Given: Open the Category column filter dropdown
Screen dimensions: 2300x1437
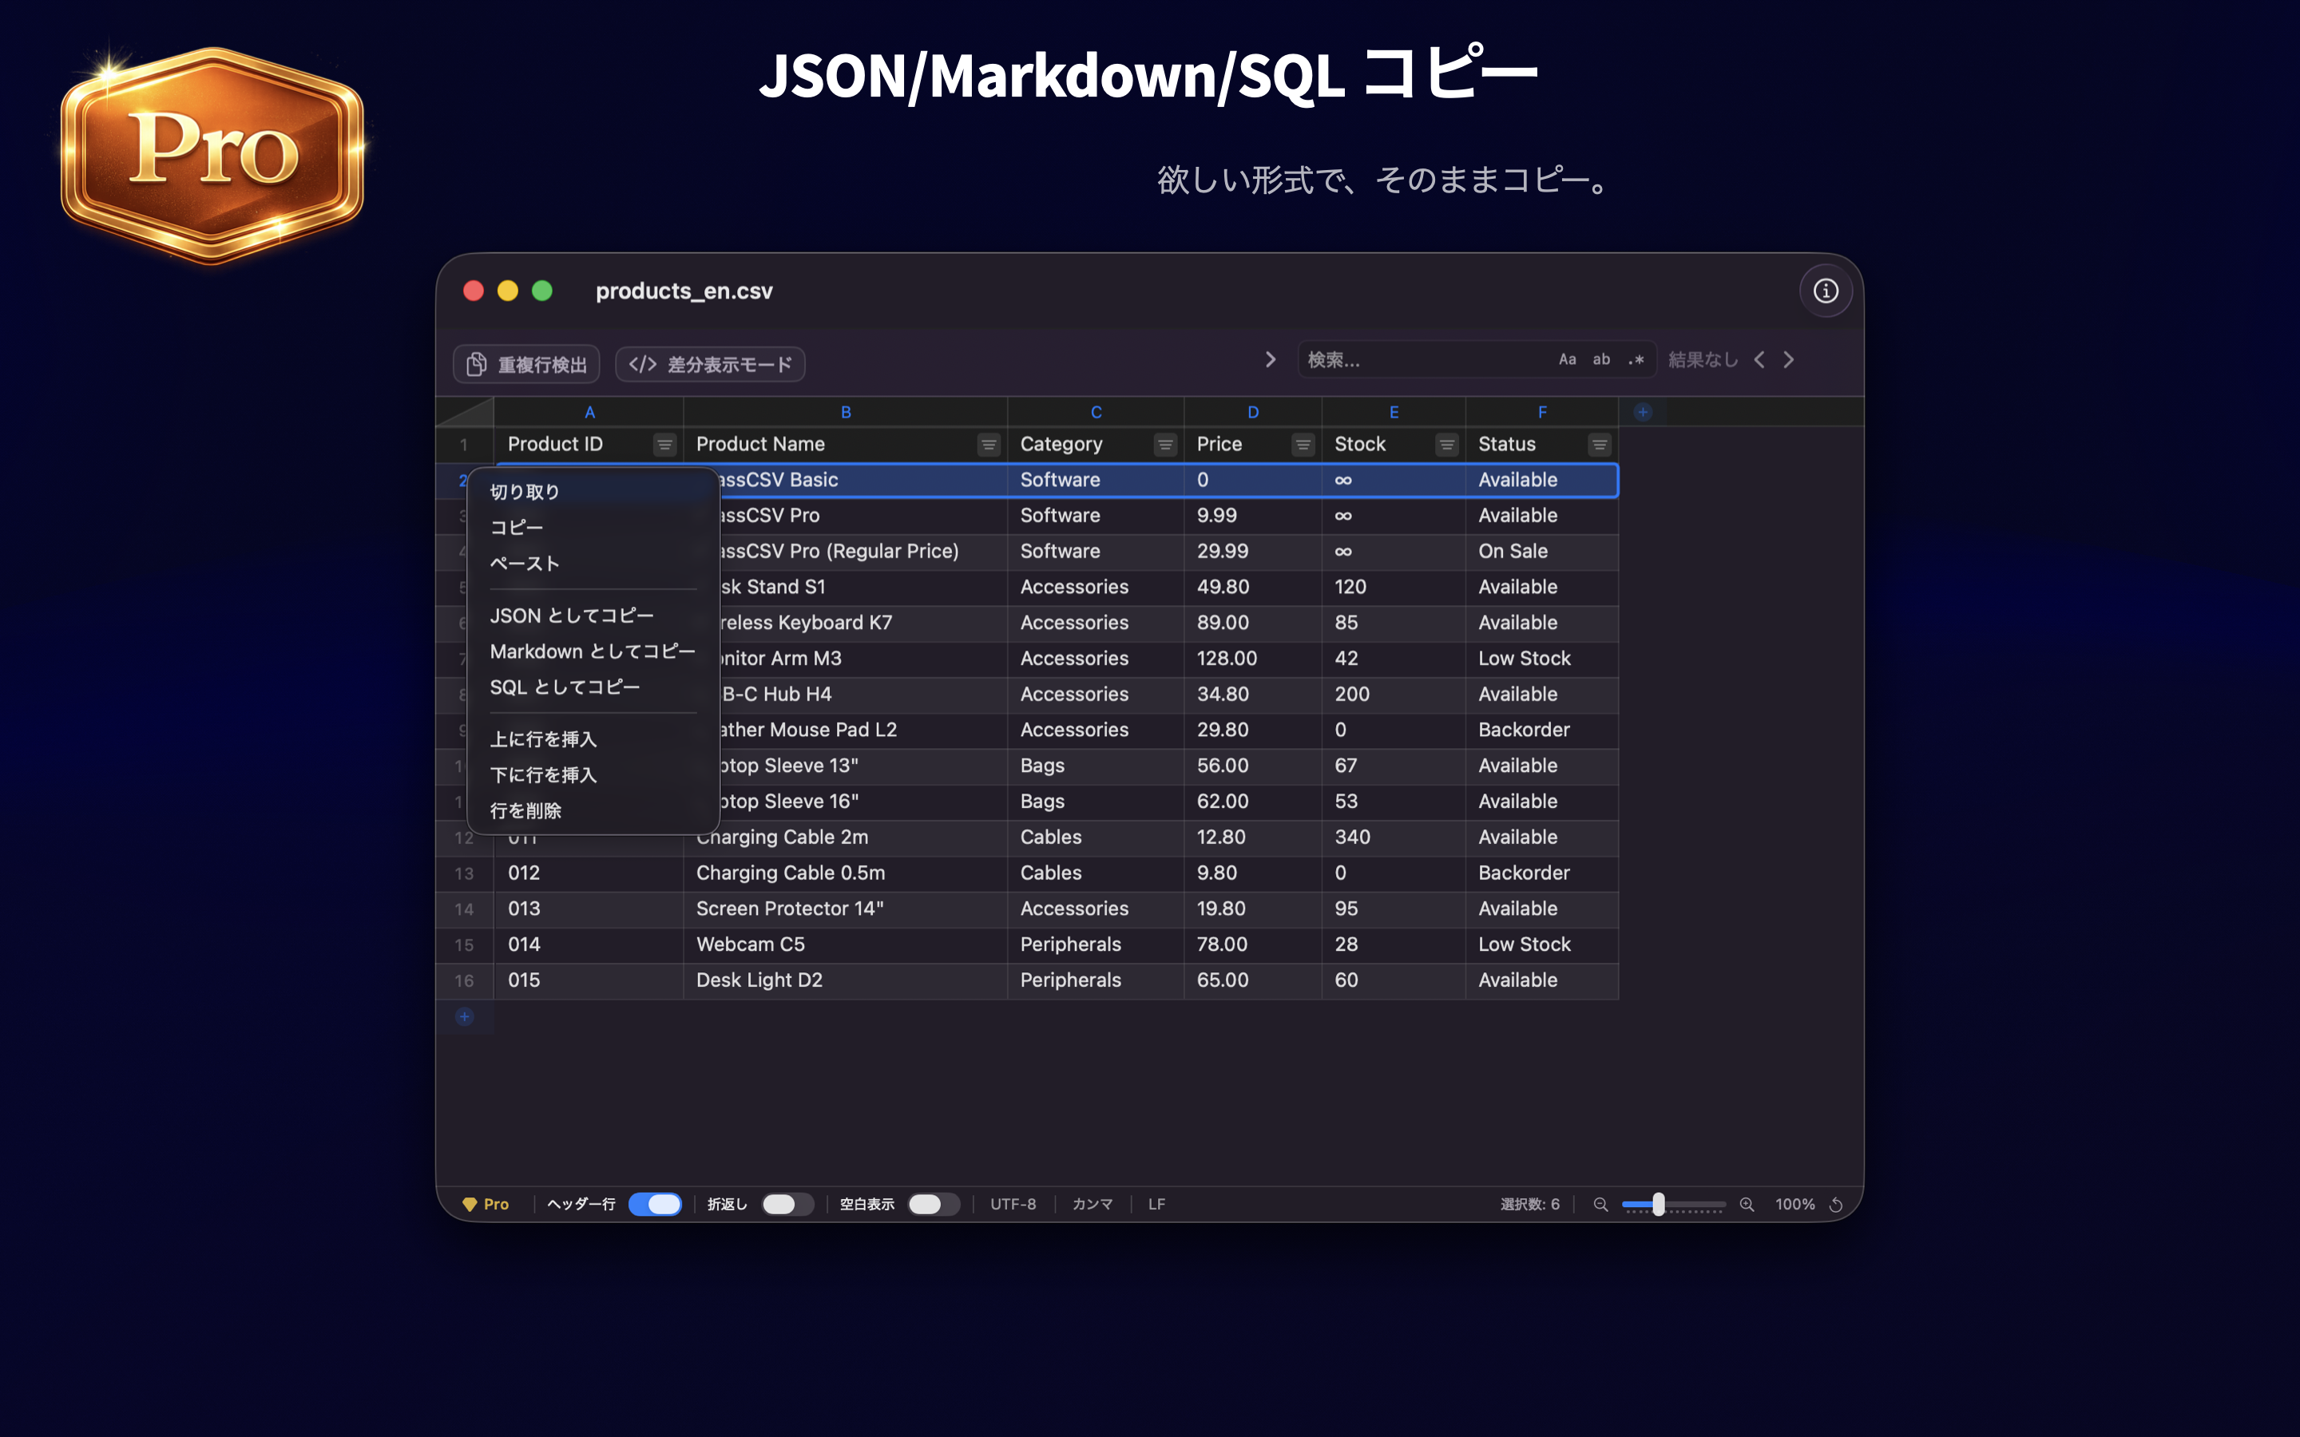Looking at the screenshot, I should [x=1164, y=444].
